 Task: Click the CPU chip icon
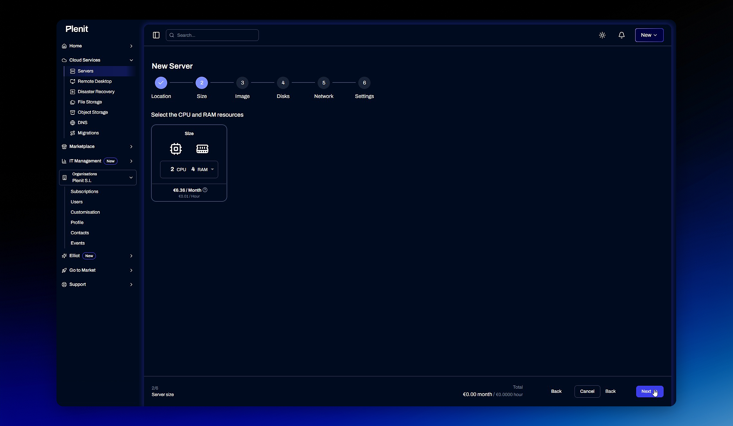176,149
